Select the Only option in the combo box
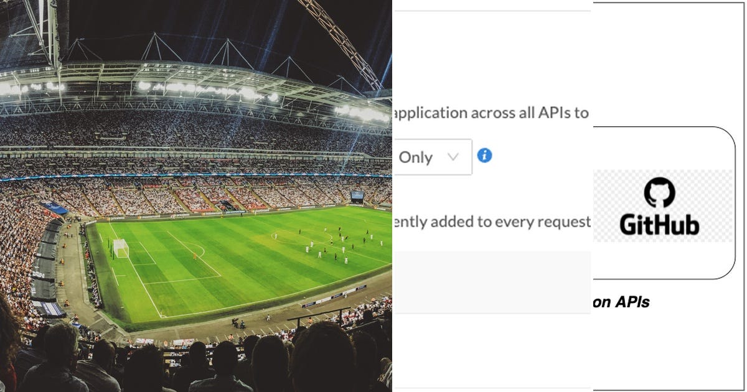The width and height of the screenshot is (747, 392). click(x=417, y=157)
